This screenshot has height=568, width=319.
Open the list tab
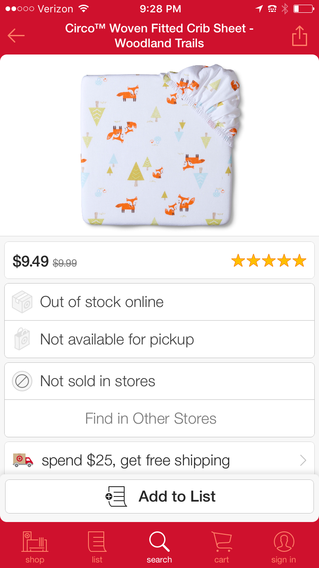97,547
